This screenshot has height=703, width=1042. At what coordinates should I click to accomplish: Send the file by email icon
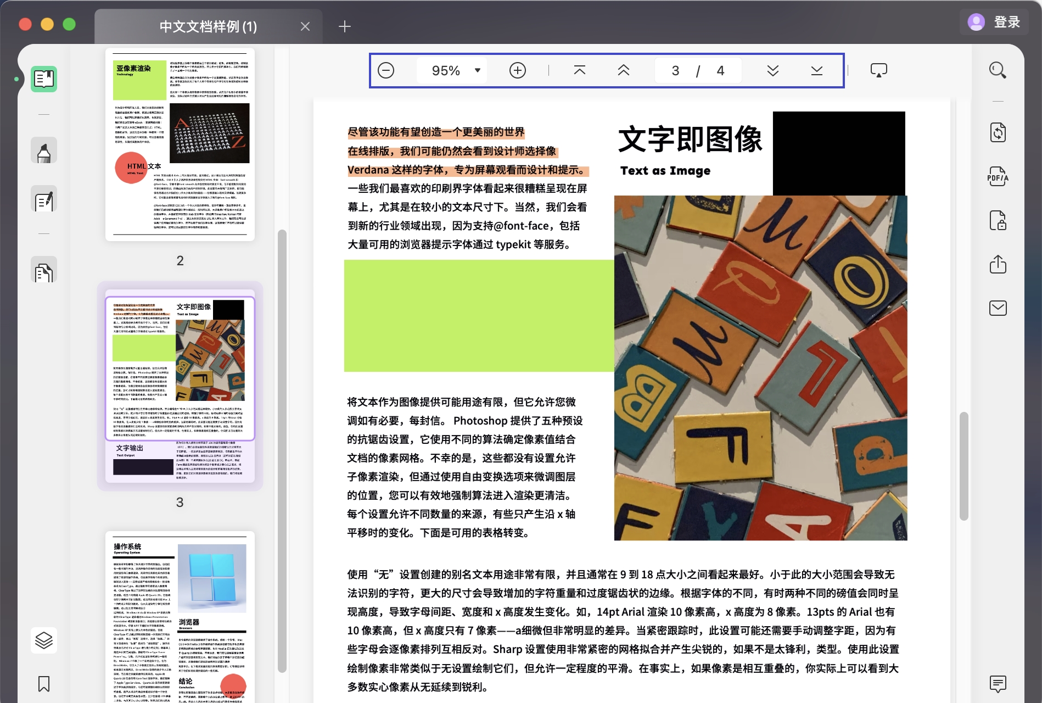(998, 308)
